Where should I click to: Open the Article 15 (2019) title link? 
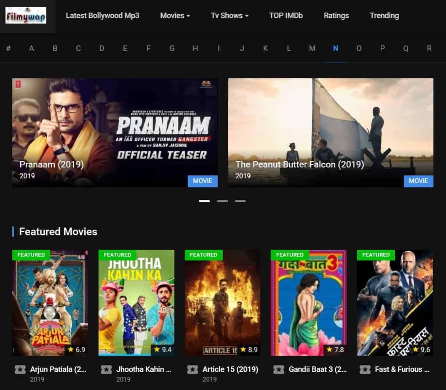(x=230, y=369)
